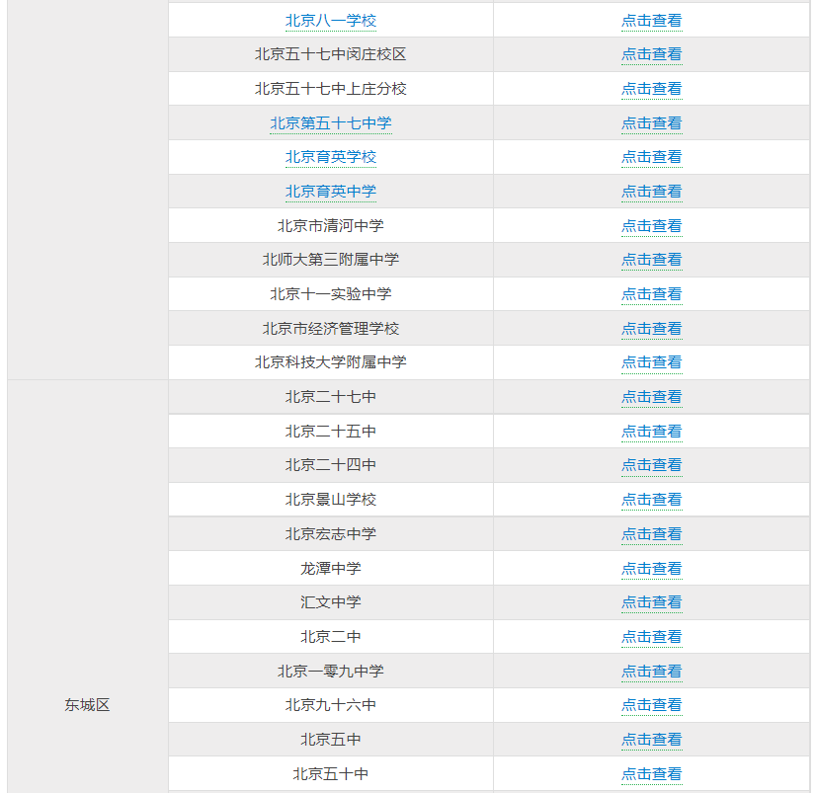Screen dimensions: 816x793
Task: Select the 北京二中 cell text
Action: [x=331, y=637]
